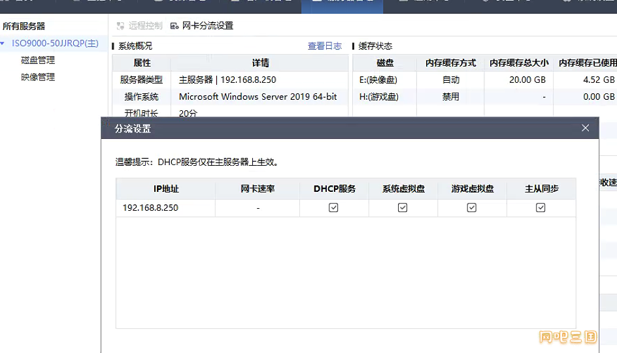The width and height of the screenshot is (617, 353).
Task: Uncheck DHCP服务 for 192.168.8.250
Action: tap(334, 207)
